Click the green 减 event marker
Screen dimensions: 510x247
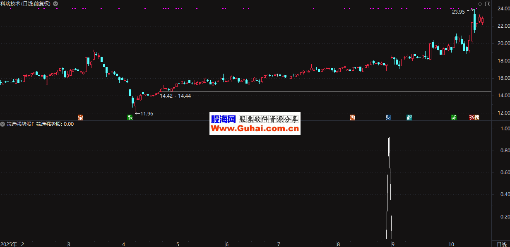454,118
